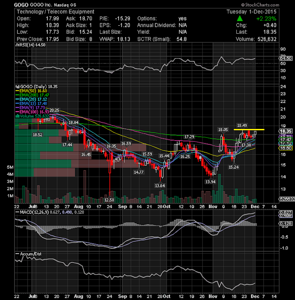Screen dimensions: 295x300
Task: Click the Chg value +0.40
Action: tap(270, 25)
